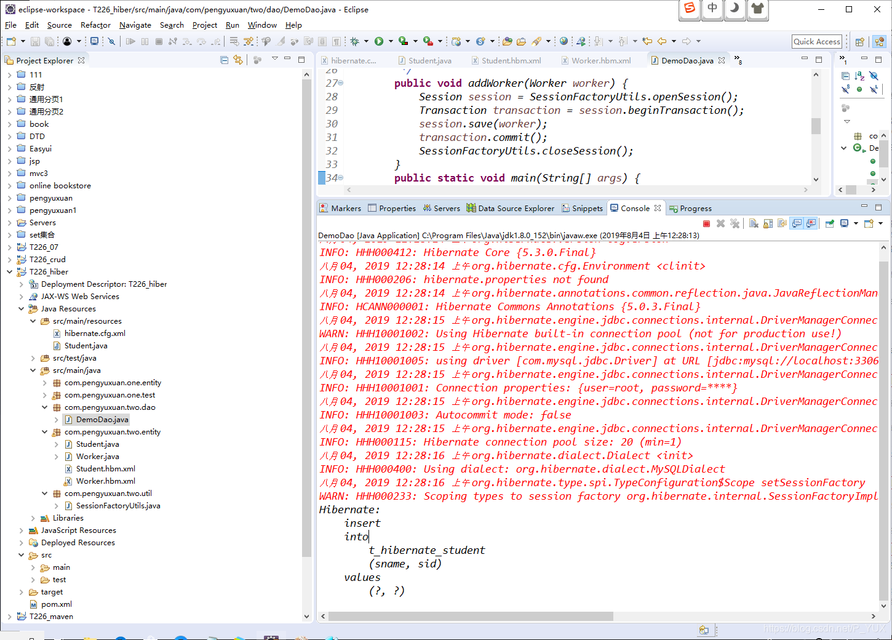Click the Coverage run icon
Screen dimensions: 892x640
(x=403, y=41)
